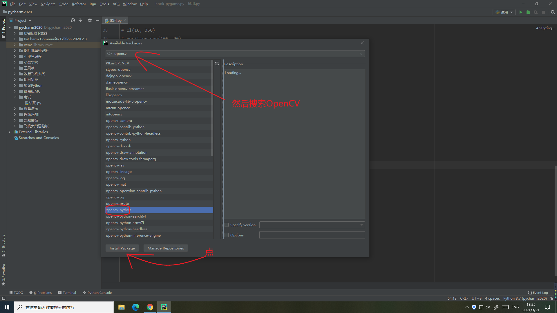The height and width of the screenshot is (313, 557).
Task: Switch to Terminal tool tab
Action: point(67,293)
